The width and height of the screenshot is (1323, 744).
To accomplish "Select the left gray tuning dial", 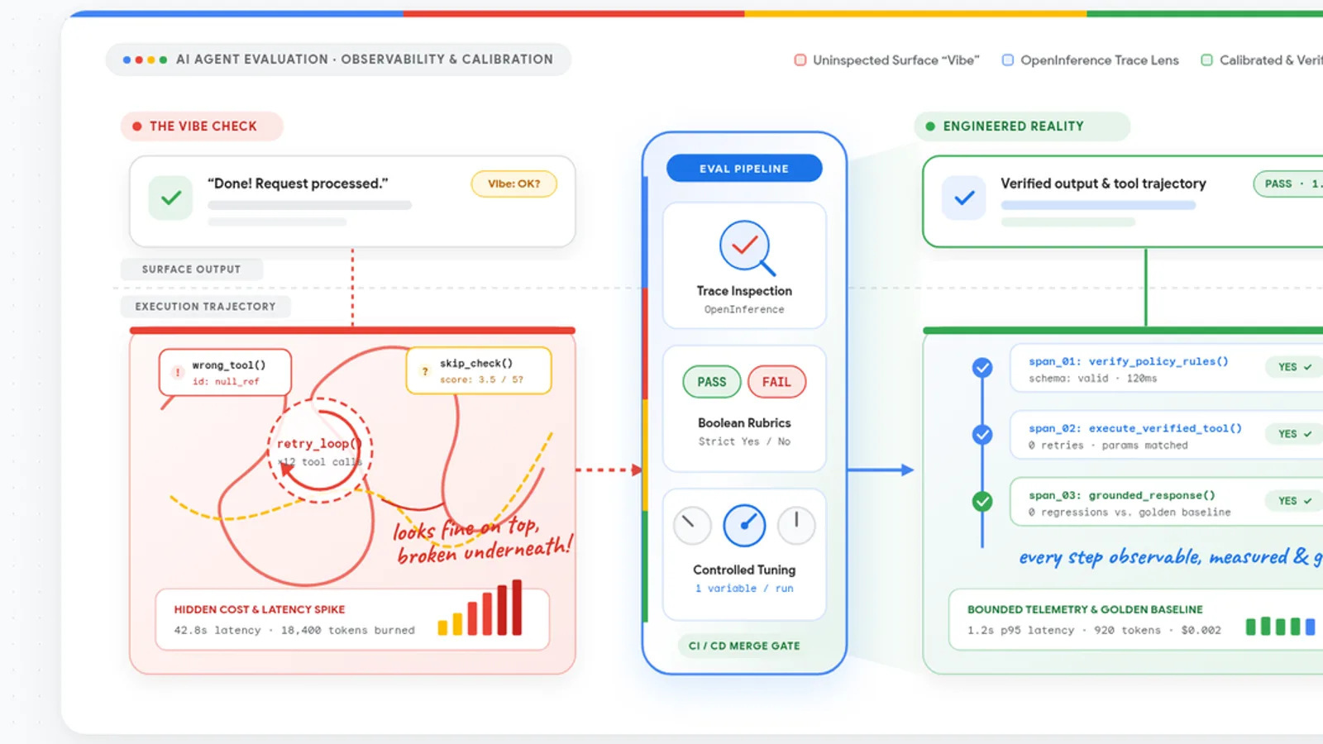I will [x=692, y=526].
